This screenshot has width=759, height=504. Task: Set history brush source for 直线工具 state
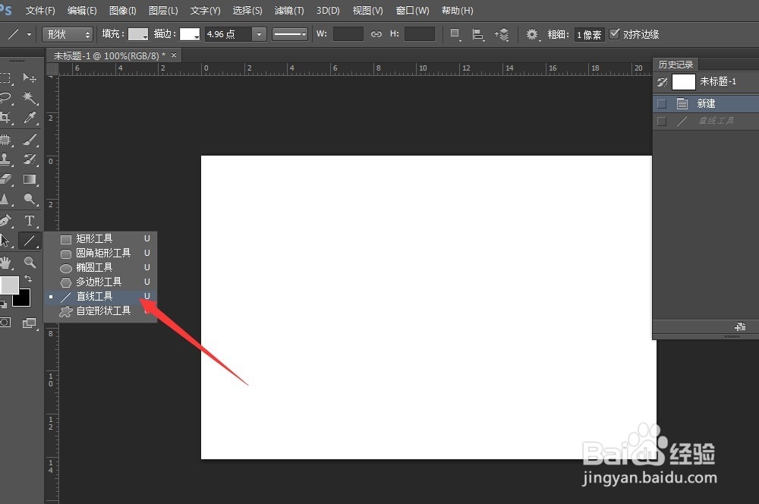coord(662,121)
